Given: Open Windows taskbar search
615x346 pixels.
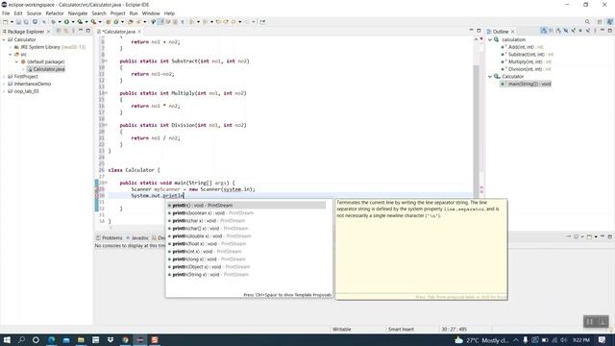Looking at the screenshot, I should pos(21,340).
